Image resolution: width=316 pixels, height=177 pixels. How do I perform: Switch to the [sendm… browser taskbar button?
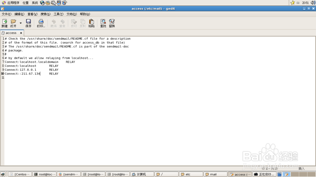(x=69, y=174)
